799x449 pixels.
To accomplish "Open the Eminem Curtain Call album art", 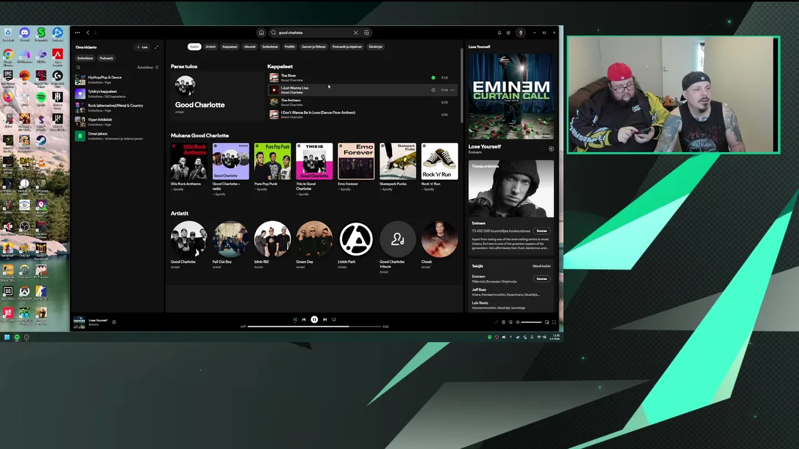I will pos(511,96).
